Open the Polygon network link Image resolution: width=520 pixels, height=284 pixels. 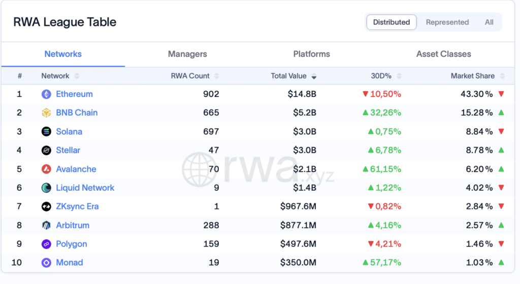pyautogui.click(x=71, y=244)
